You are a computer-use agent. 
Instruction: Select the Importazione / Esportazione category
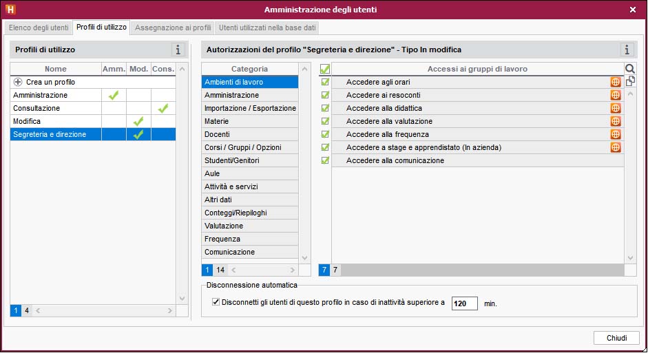tap(250, 108)
